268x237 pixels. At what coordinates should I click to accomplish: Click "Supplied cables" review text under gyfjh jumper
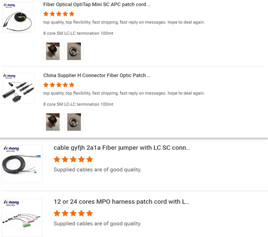(97, 170)
